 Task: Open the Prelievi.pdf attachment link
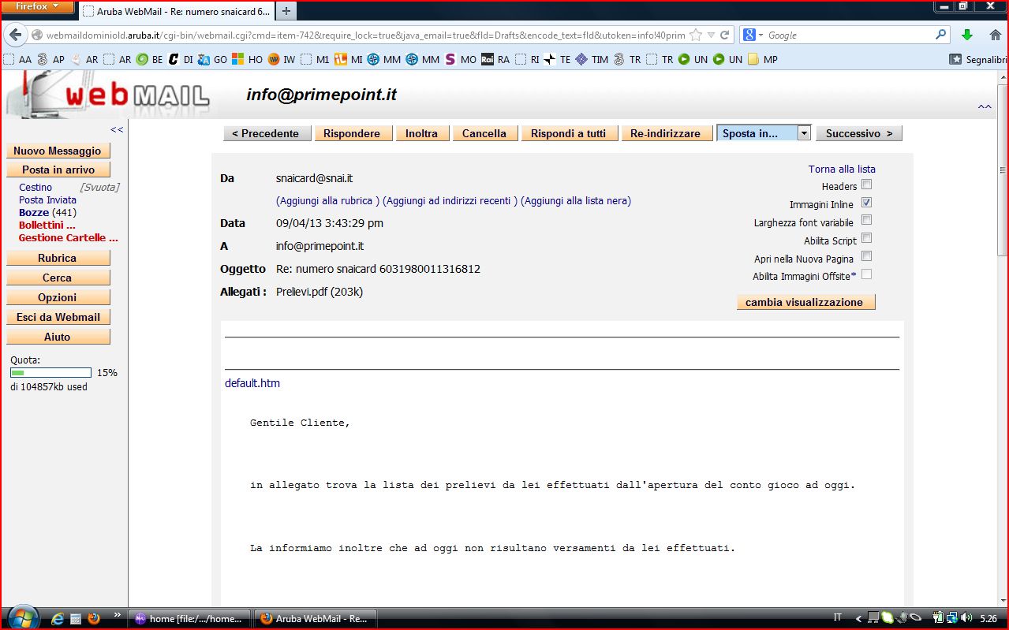tap(320, 292)
